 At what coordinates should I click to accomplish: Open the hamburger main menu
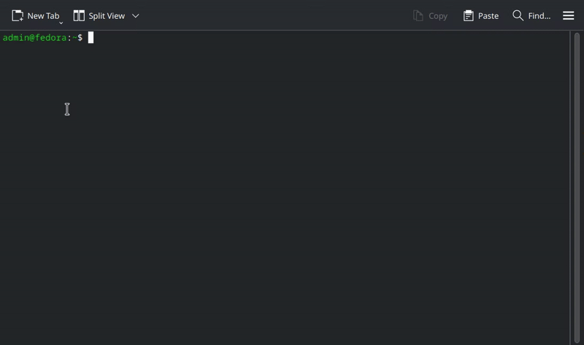pyautogui.click(x=569, y=15)
